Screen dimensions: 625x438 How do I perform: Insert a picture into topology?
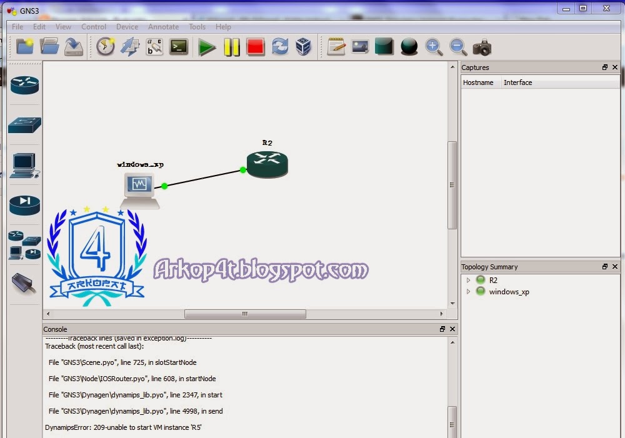pos(361,47)
